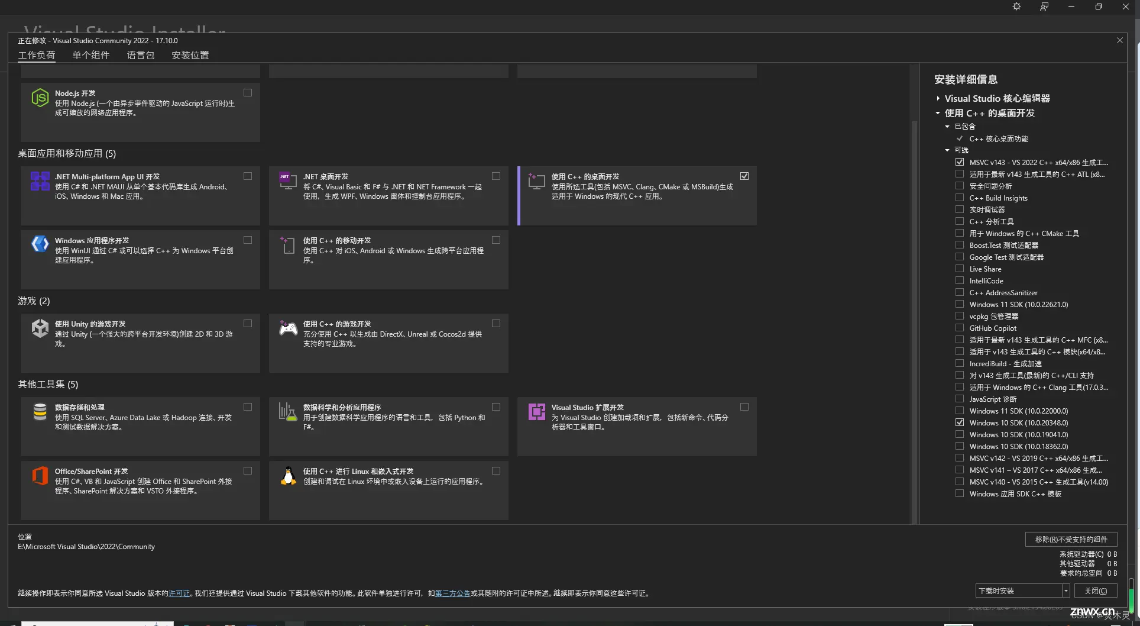Viewport: 1140px width, 626px height.
Task: Uncheck 使用 C++ 的桌面开发 workload
Action: coord(744,176)
